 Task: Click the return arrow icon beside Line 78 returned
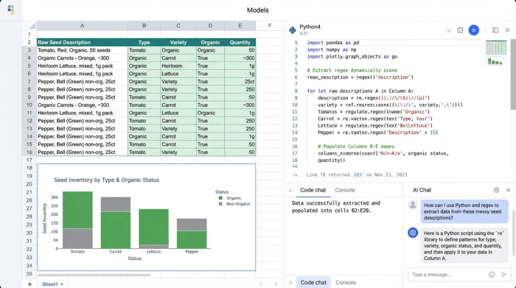pyautogui.click(x=295, y=175)
